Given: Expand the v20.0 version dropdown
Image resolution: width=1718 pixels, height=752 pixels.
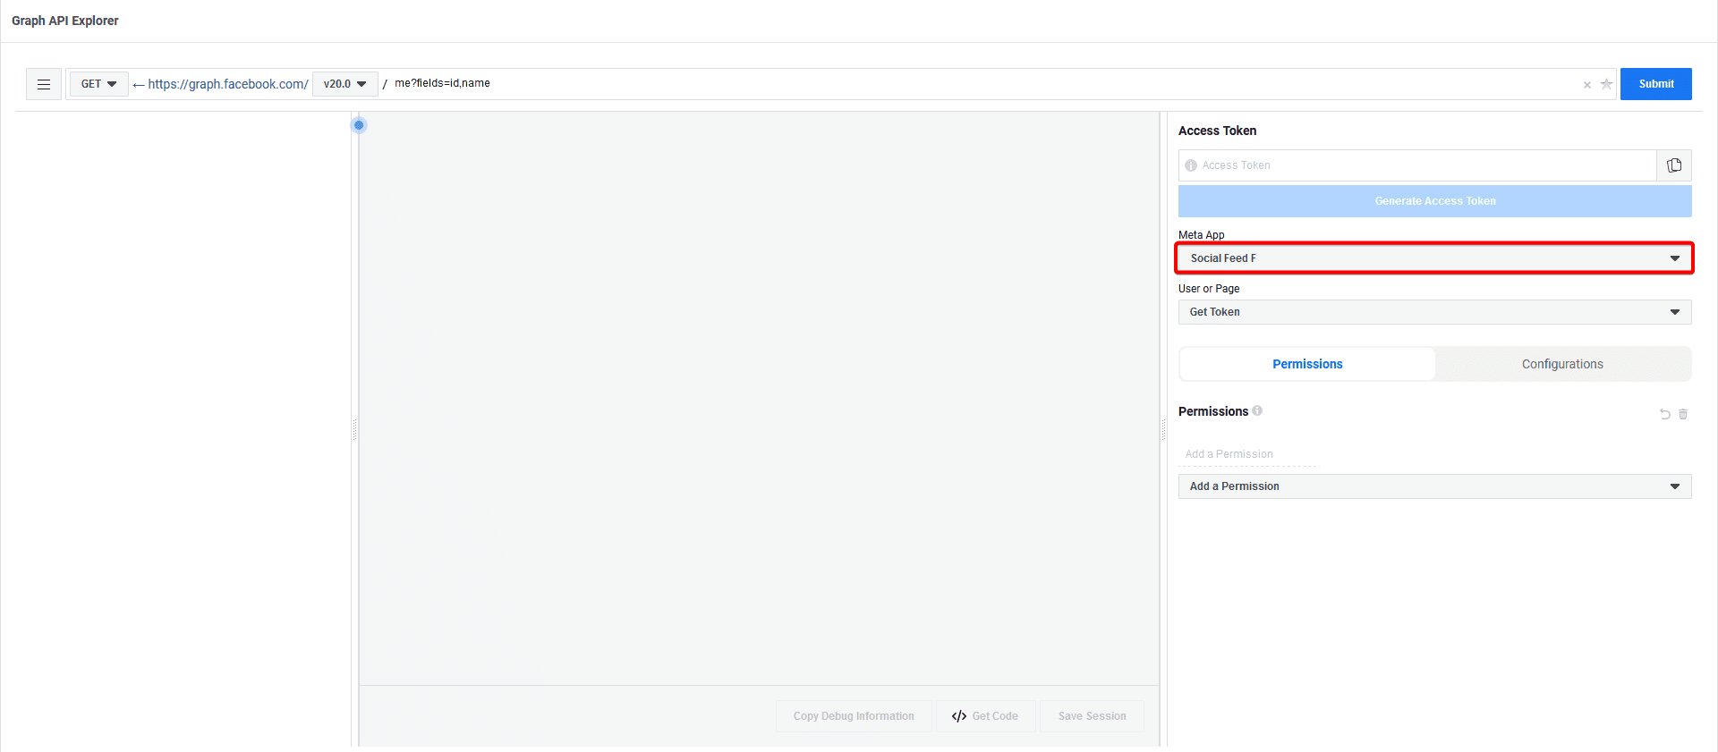Looking at the screenshot, I should (344, 84).
